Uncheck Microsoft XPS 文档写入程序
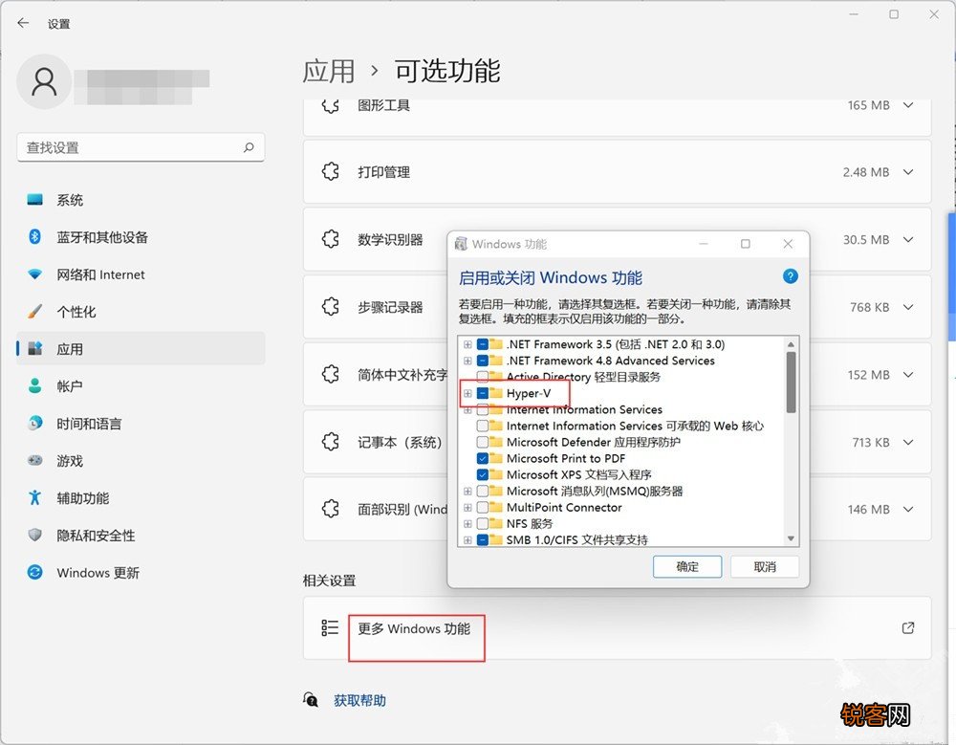956x745 pixels. (x=482, y=474)
